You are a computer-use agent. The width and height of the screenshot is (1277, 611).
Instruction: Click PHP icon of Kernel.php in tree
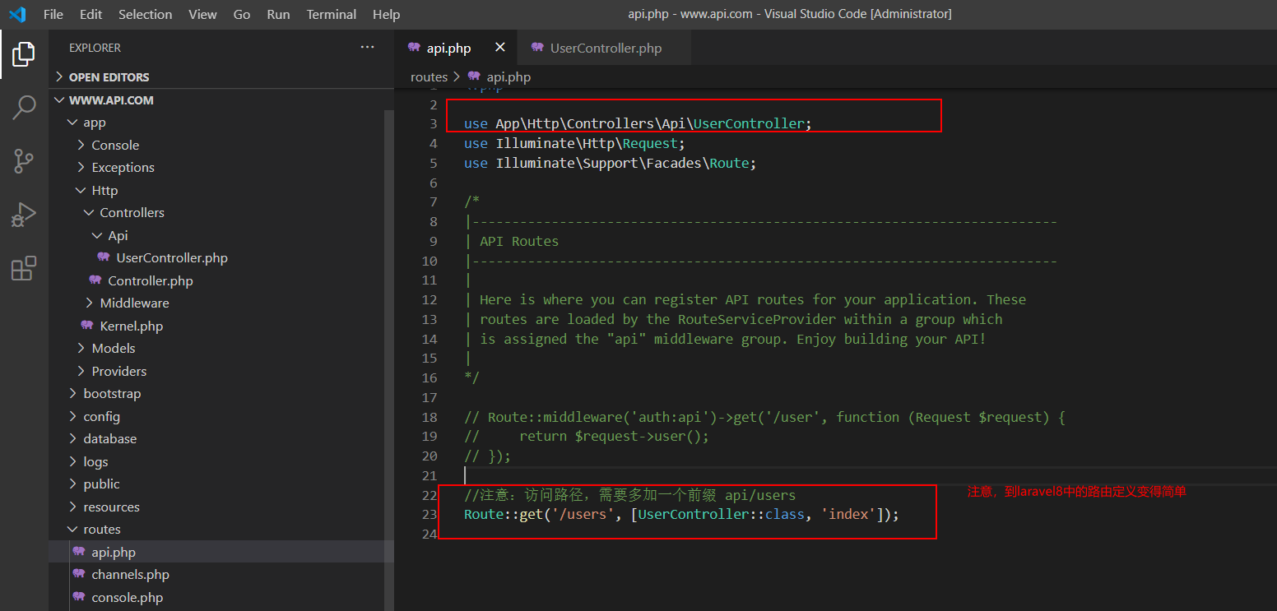(x=86, y=326)
